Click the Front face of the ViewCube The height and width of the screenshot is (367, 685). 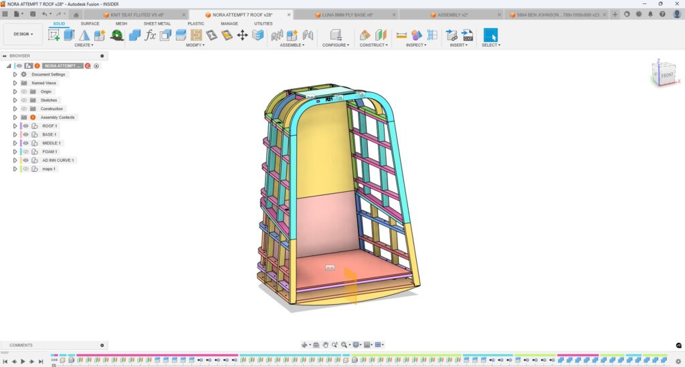[666, 76]
